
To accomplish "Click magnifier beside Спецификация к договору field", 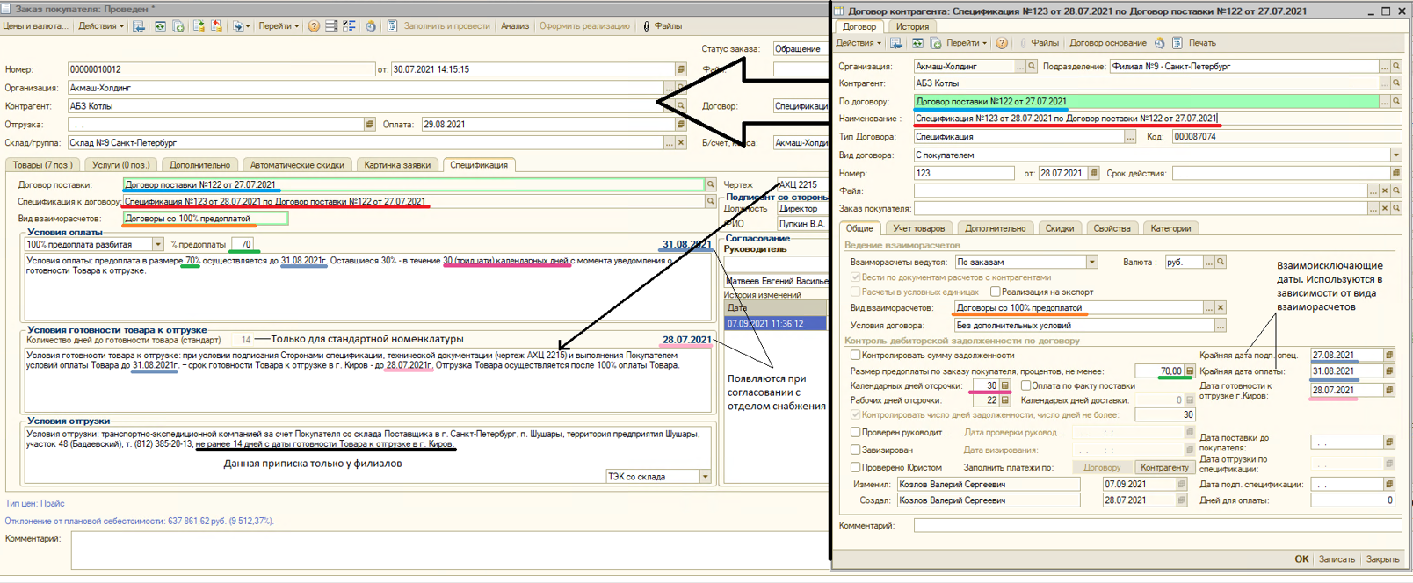I will point(711,201).
